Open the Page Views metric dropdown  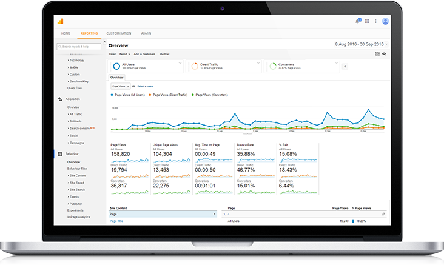click(120, 86)
